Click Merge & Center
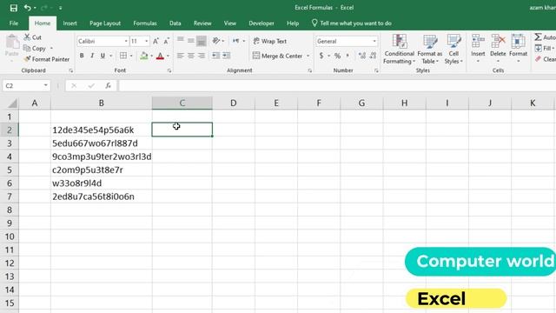This screenshot has height=313, width=556. (x=278, y=56)
